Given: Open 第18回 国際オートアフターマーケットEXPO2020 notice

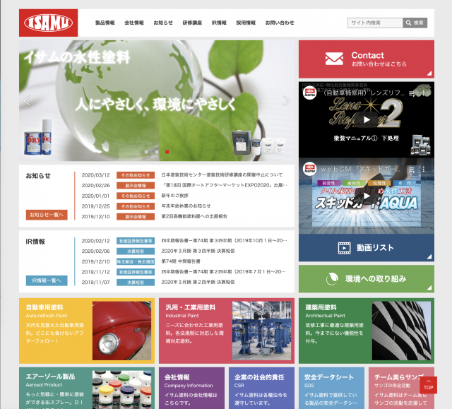Looking at the screenshot, I should point(225,185).
